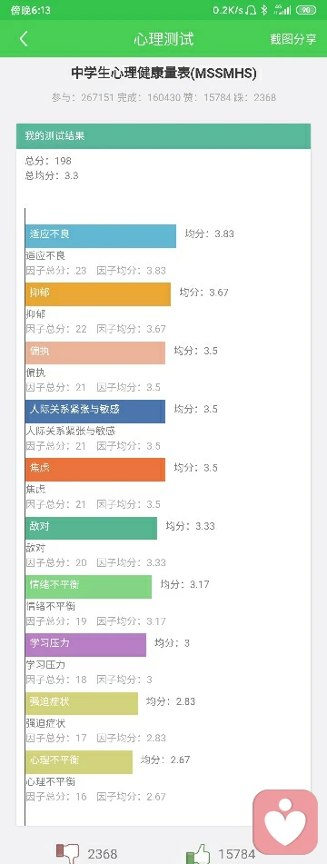Tap the 心理测试 page title
Screen dimensions: 327x864
[163, 39]
